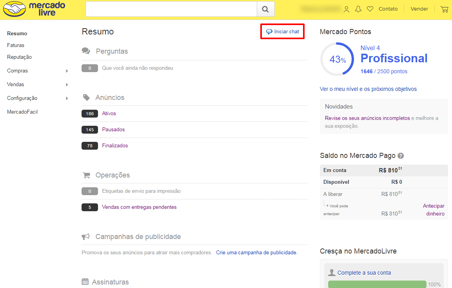Screen dimensions: 452x288
Task: Open MercadoFacil in the sidebar
Action: [x=22, y=112]
